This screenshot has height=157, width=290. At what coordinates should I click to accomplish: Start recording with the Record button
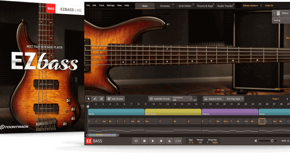pos(161,141)
